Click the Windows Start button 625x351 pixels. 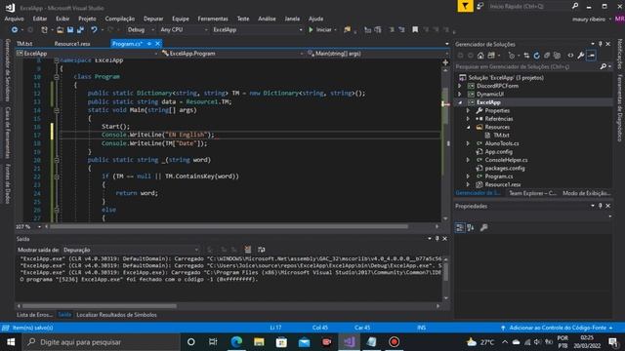(11, 342)
